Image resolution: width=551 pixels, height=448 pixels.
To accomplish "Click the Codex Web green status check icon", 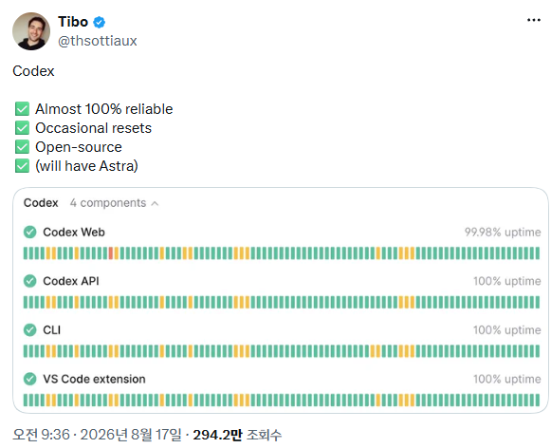I will 29,233.
